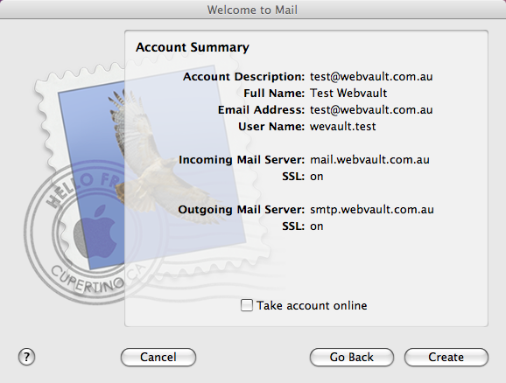Click the 'Take account online' label text
The height and width of the screenshot is (383, 506).
point(312,306)
